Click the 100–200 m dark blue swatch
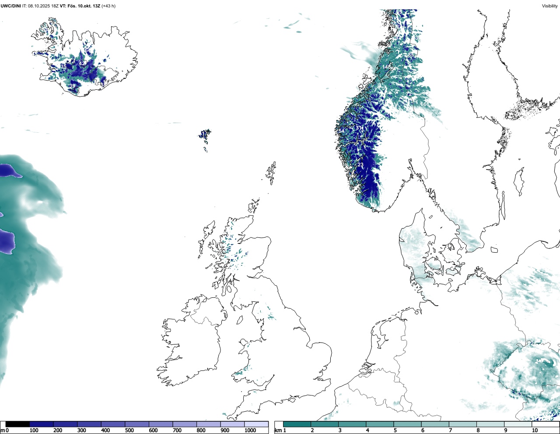The width and height of the screenshot is (560, 434). 42,424
